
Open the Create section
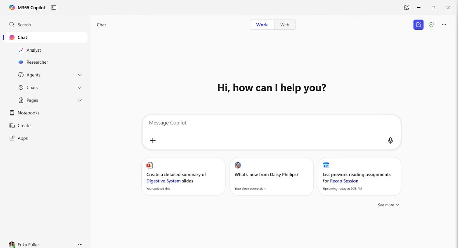point(23,125)
